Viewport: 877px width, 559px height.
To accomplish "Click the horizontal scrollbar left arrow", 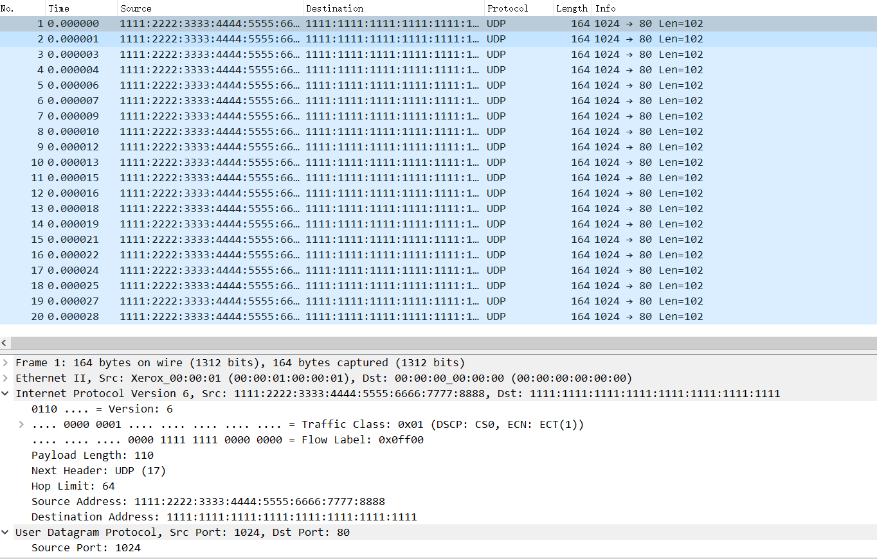I will pos(5,344).
